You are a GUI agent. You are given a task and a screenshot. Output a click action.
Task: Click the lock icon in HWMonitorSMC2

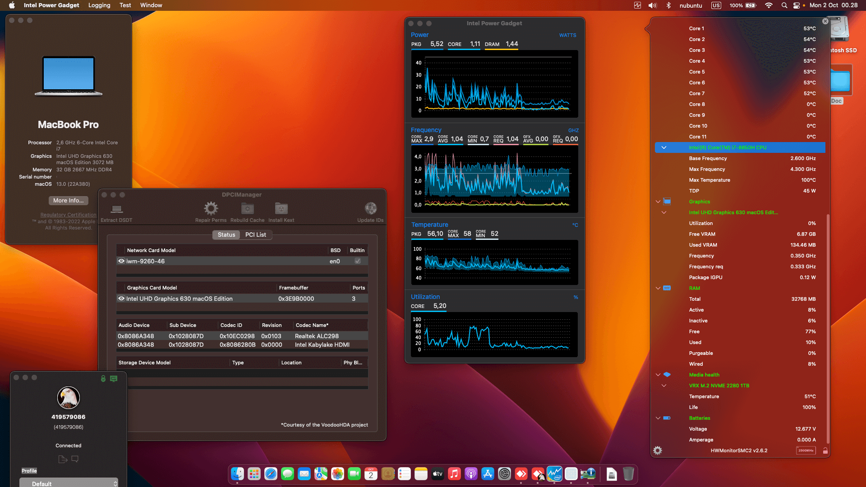click(825, 450)
